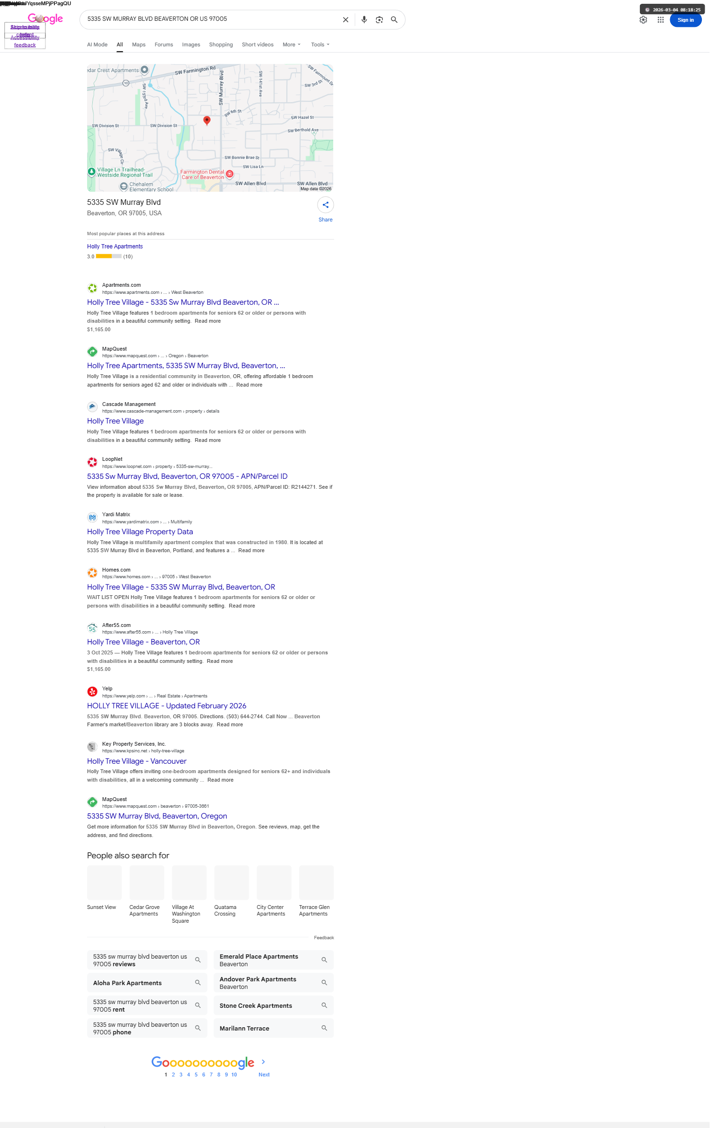Click the red map pin marker
Screen dimensions: 718x1128
pyautogui.click(x=207, y=120)
